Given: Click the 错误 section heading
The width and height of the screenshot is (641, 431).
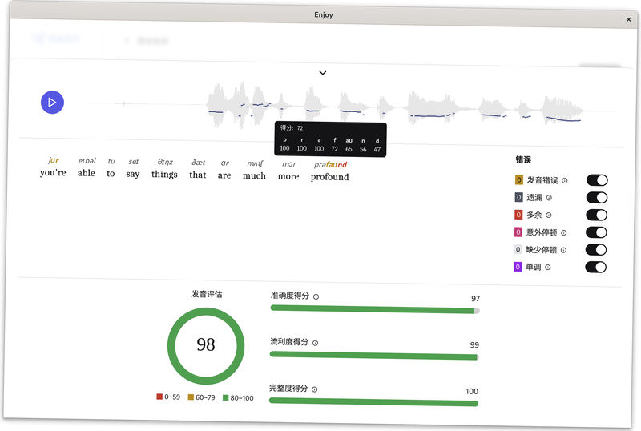Looking at the screenshot, I should pyautogui.click(x=523, y=159).
